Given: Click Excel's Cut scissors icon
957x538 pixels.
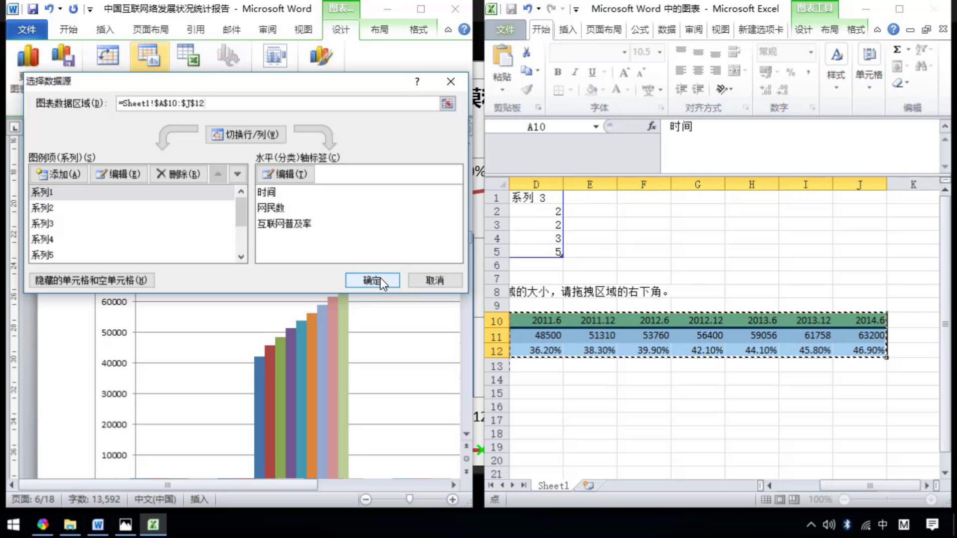Looking at the screenshot, I should [x=526, y=52].
